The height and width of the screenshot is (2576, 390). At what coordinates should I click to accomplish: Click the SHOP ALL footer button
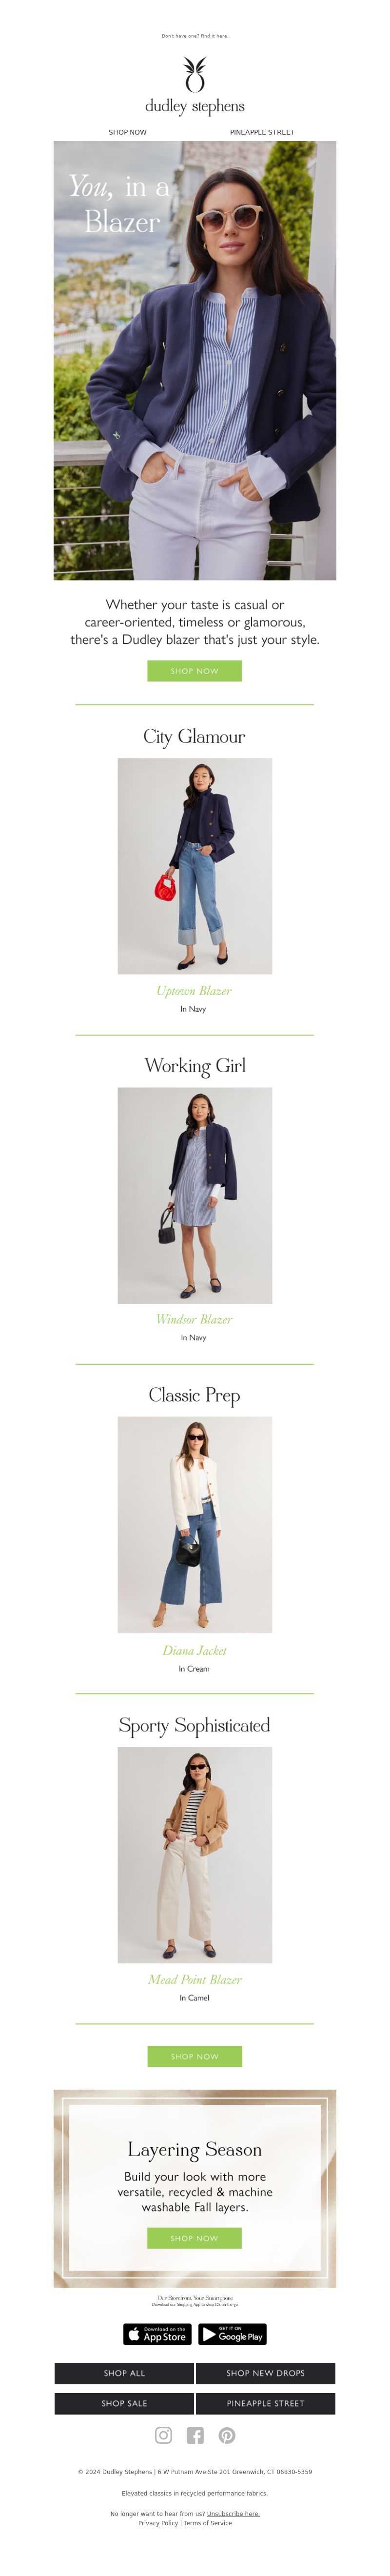pos(124,2373)
